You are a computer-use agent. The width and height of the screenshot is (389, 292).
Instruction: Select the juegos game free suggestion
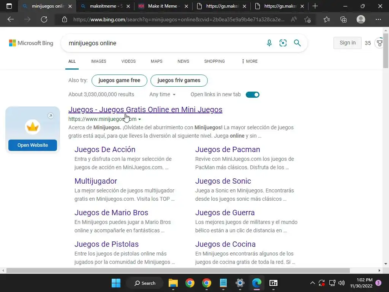pos(119,81)
